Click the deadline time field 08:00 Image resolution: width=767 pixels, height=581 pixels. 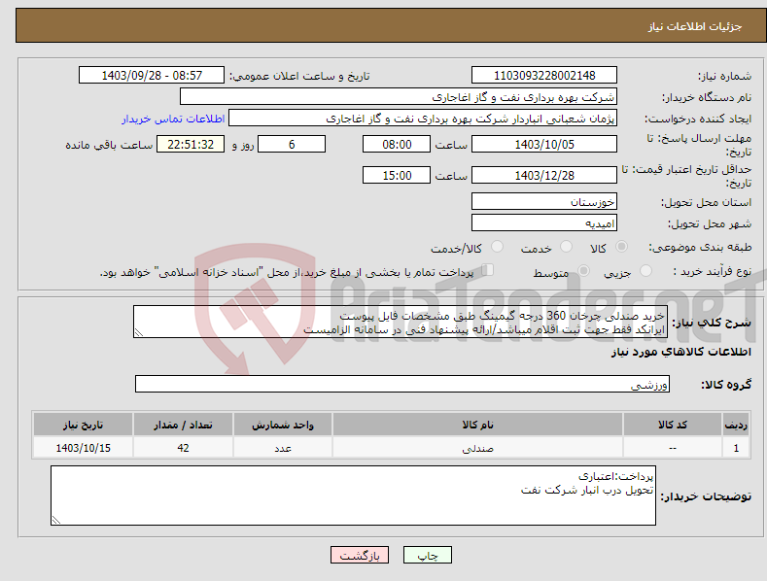click(397, 144)
